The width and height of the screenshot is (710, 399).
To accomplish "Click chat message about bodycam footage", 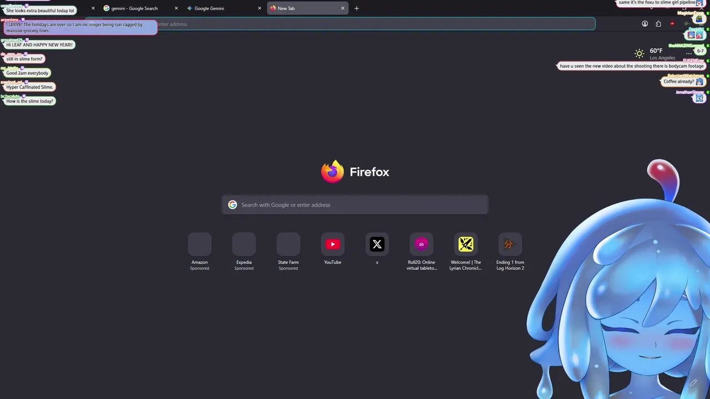I will click(632, 66).
